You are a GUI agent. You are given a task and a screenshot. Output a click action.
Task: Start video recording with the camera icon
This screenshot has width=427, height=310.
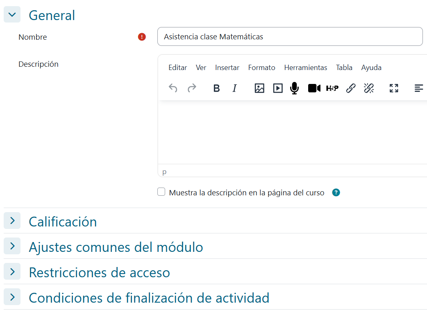pos(314,88)
